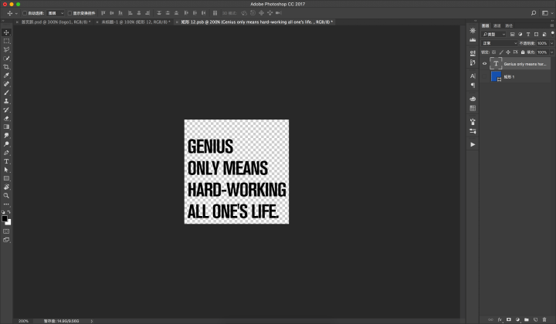
Task: Switch to the 未标题-1 document tab
Action: (134, 22)
